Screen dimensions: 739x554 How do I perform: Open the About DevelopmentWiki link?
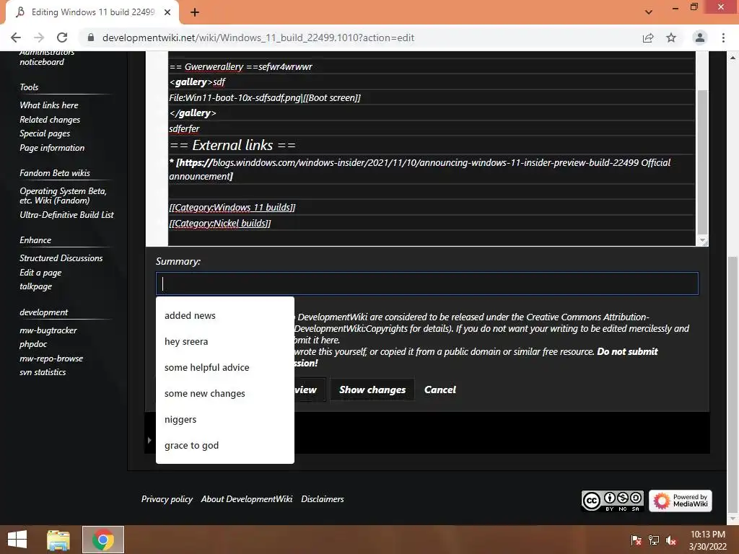[x=247, y=499]
